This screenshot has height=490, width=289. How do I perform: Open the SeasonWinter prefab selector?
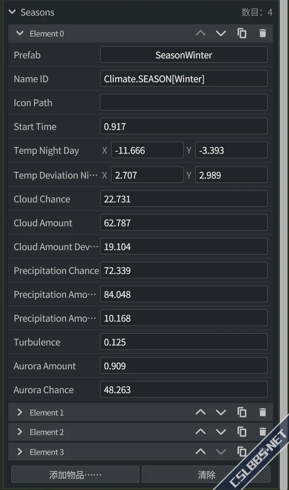tap(184, 54)
